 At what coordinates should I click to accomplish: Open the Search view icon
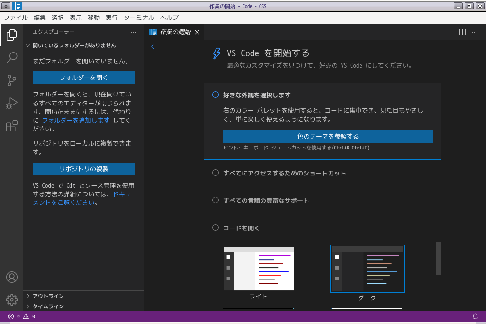(x=12, y=58)
